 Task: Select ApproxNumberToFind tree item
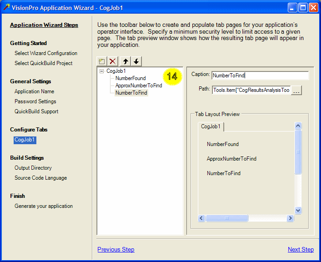[139, 86]
